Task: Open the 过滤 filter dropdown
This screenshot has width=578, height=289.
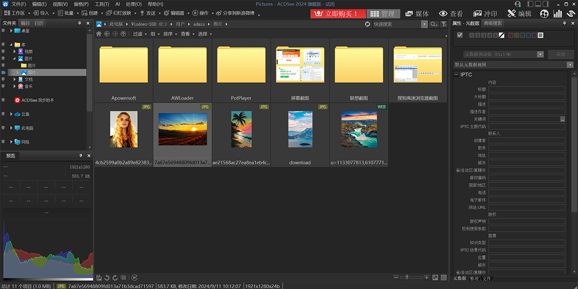Action: [140, 34]
